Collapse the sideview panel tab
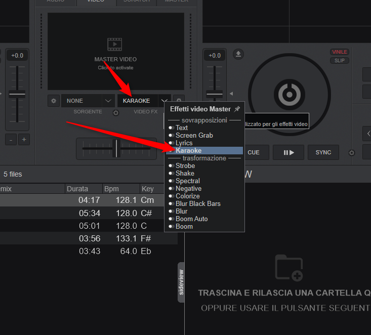Screen dimensions: 371x335 [181, 283]
